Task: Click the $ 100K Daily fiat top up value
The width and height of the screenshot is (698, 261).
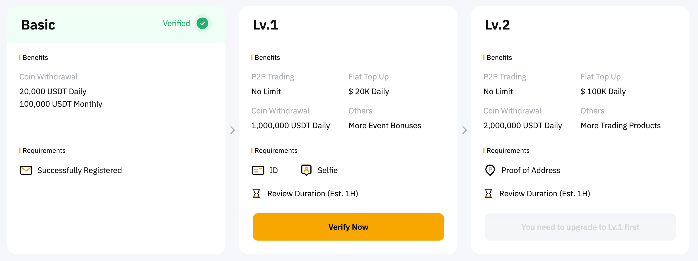Action: tap(603, 91)
